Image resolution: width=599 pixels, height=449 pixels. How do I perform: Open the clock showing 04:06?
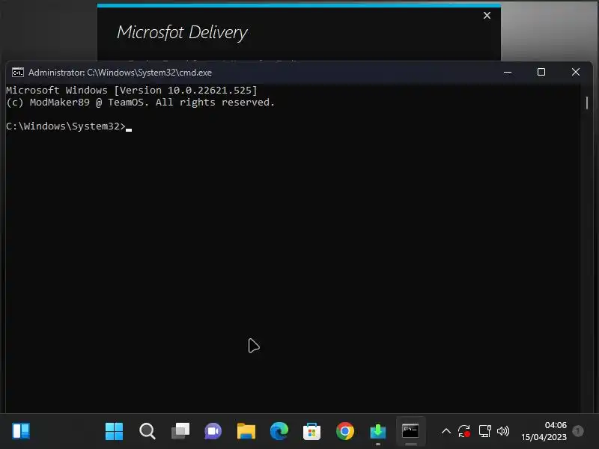[544, 431]
